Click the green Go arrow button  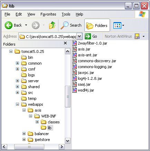coord(88,36)
